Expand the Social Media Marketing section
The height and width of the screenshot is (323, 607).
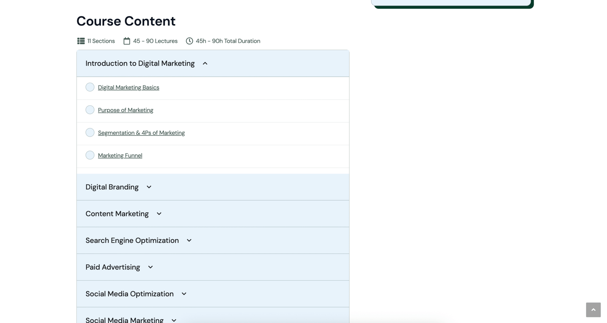coord(174,320)
